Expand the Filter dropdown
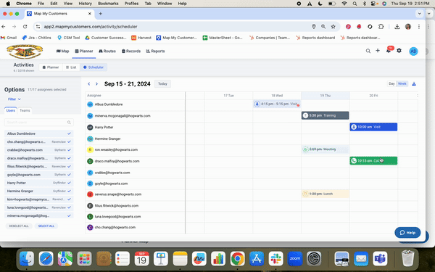Viewport: 435px width, 272px height. pos(14,99)
